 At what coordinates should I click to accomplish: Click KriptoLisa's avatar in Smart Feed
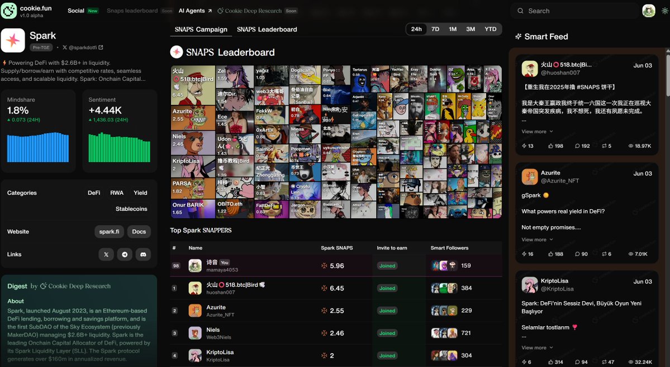pos(529,285)
